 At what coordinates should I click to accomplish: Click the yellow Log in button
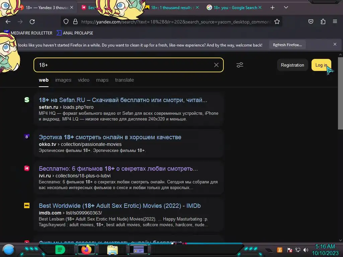(x=321, y=65)
